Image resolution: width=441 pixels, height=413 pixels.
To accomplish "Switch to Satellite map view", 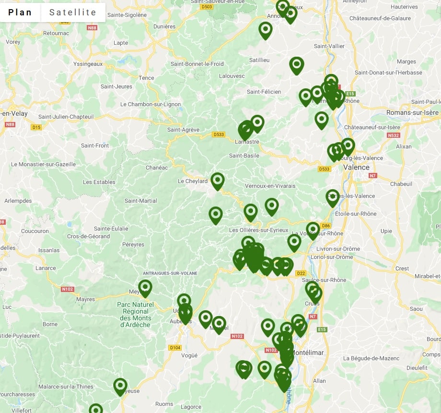I will 73,12.
